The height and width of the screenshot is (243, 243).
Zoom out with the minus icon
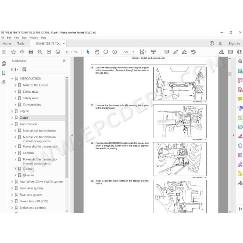click(x=106, y=52)
